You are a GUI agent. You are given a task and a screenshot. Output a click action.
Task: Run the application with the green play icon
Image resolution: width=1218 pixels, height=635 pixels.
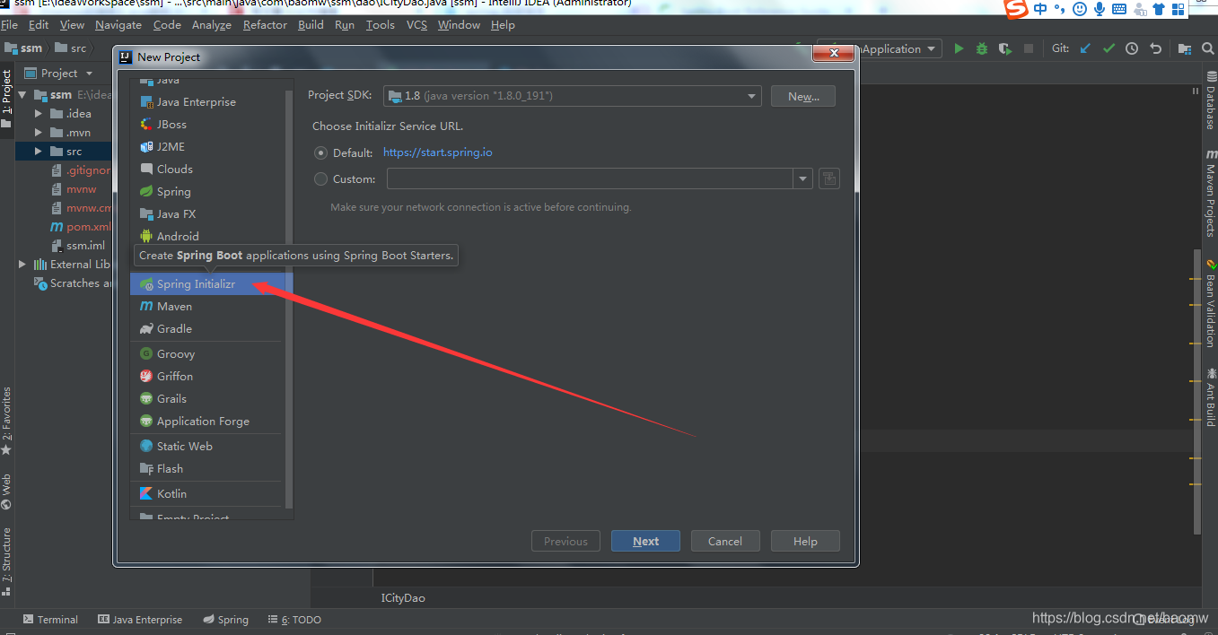click(x=959, y=48)
